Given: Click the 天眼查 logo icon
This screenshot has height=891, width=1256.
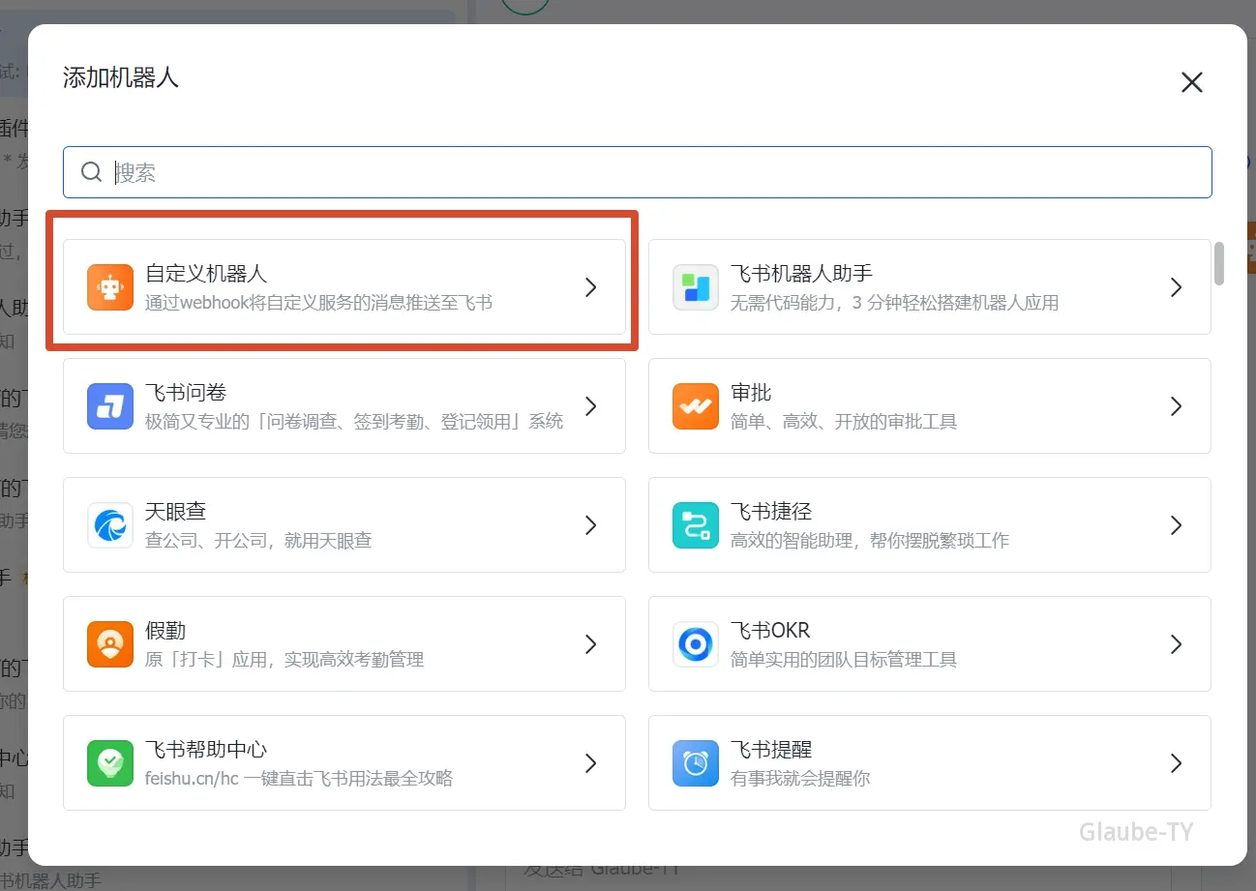Looking at the screenshot, I should 109,525.
